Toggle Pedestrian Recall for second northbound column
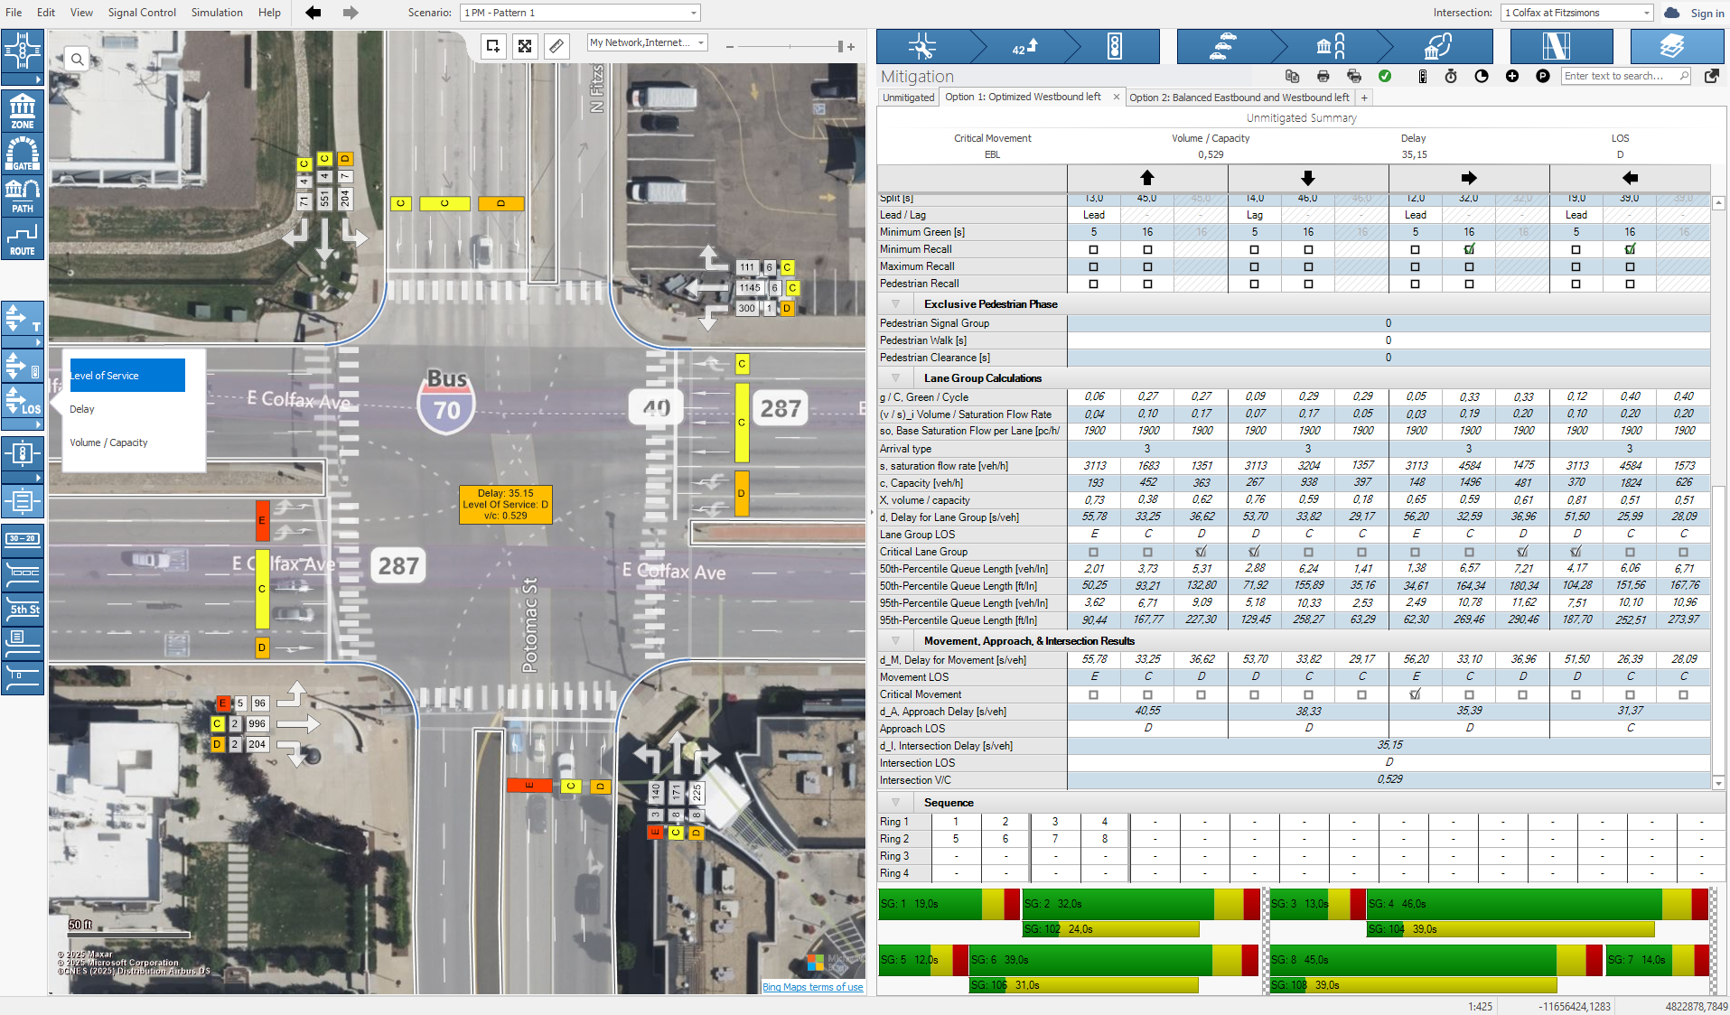 (1147, 284)
